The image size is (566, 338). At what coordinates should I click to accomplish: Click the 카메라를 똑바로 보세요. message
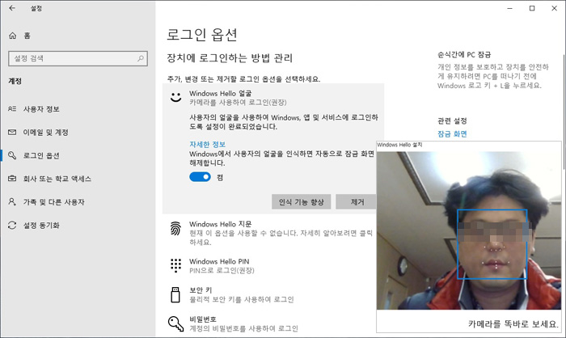click(x=513, y=324)
